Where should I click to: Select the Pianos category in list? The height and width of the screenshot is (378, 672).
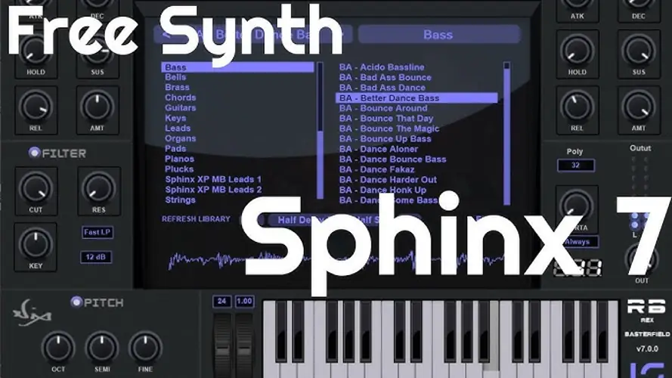pos(180,159)
